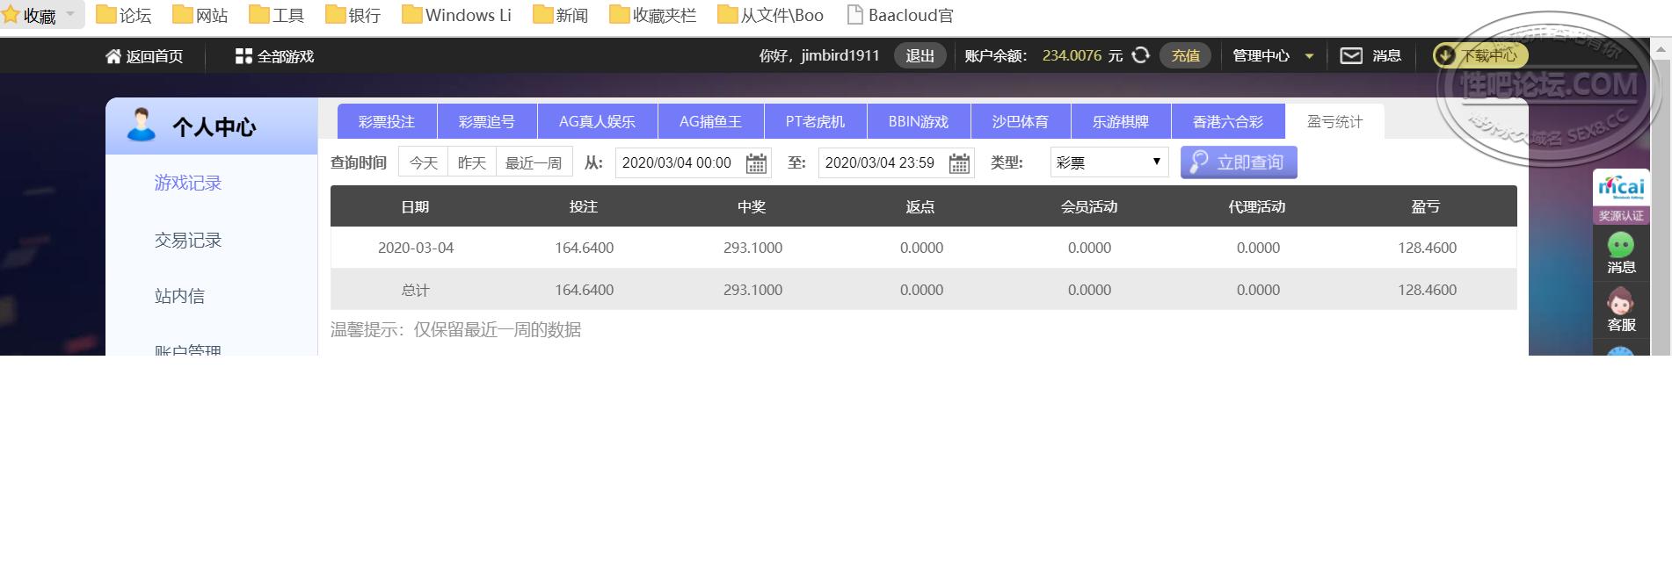Switch to the PT老虎机 tab

(815, 121)
